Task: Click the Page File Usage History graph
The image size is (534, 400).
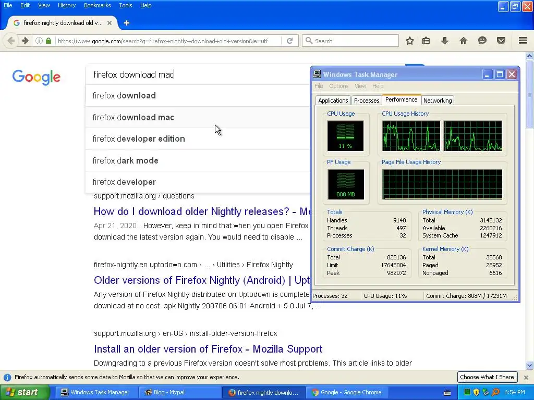Action: pyautogui.click(x=442, y=184)
